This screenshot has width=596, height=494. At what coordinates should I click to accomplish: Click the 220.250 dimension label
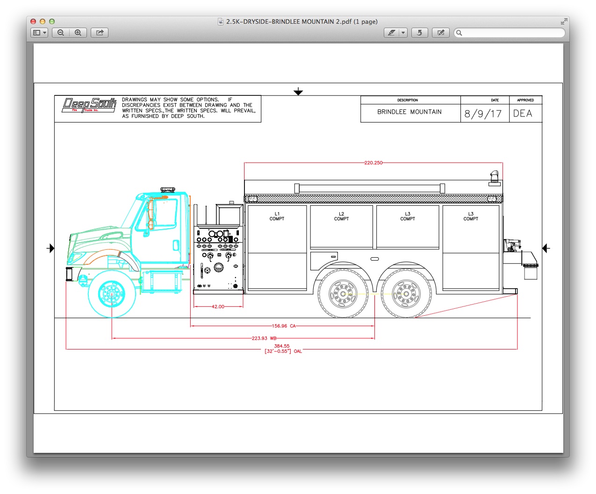pos(373,163)
